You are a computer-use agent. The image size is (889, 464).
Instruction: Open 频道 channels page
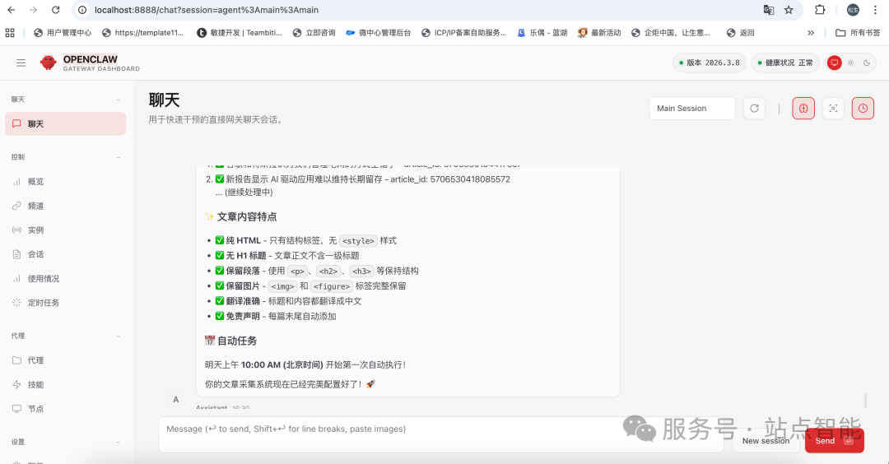pos(66,206)
